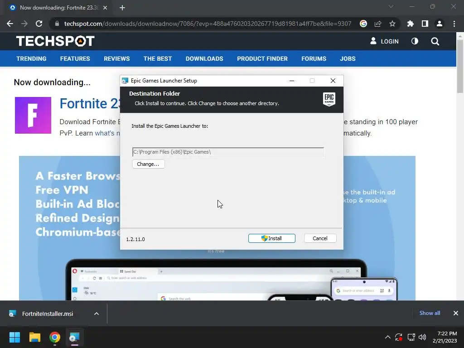Screen dimensions: 464x348
Task: Open the volume tray icon
Action: (x=423, y=337)
